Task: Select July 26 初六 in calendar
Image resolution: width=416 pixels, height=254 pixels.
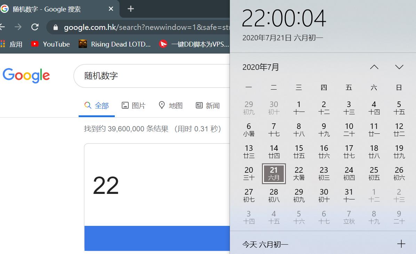Action: [399, 174]
